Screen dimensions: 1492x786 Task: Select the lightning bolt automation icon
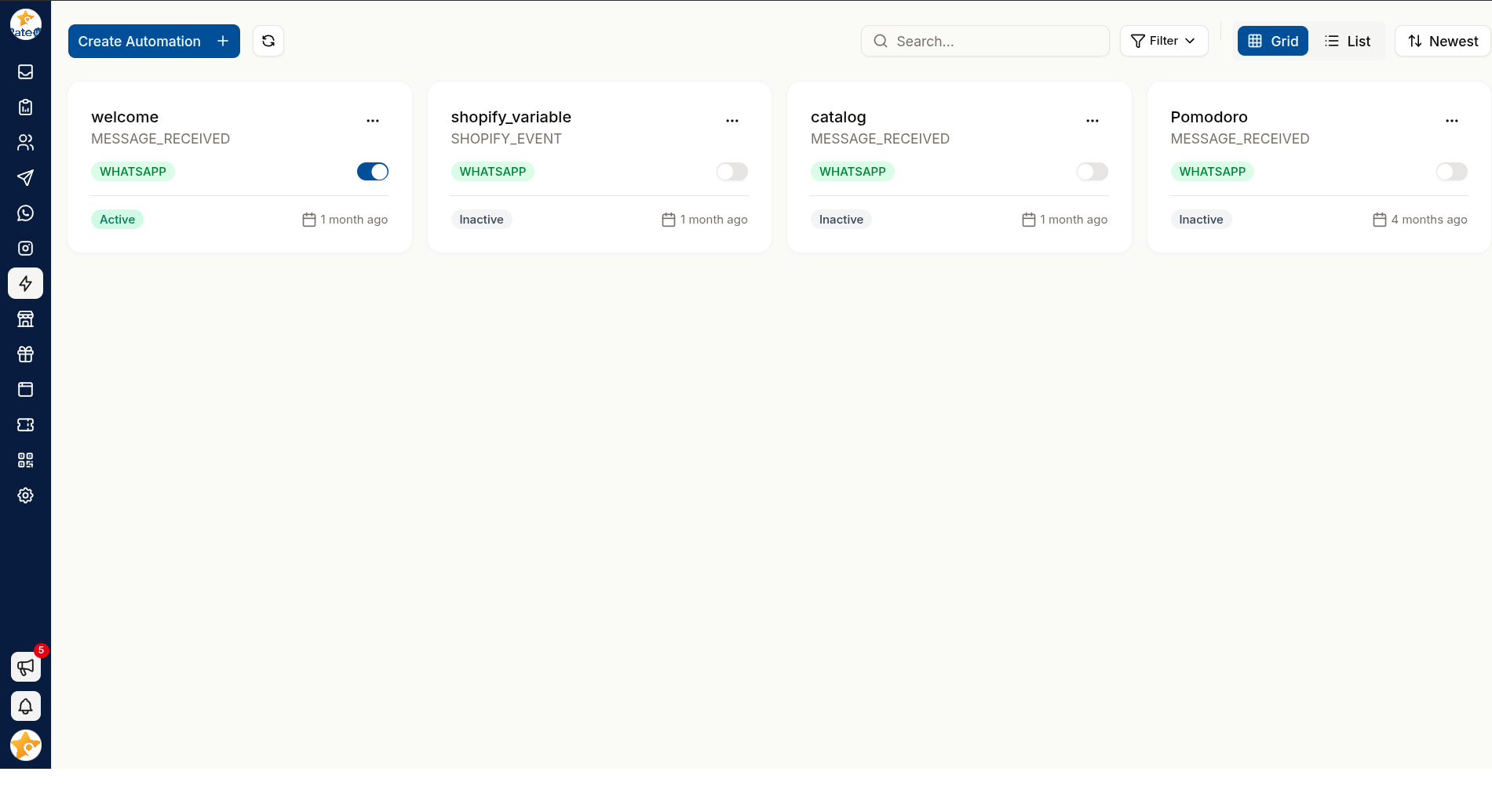point(25,283)
